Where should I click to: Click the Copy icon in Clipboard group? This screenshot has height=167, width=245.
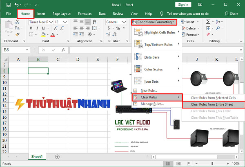point(17,28)
